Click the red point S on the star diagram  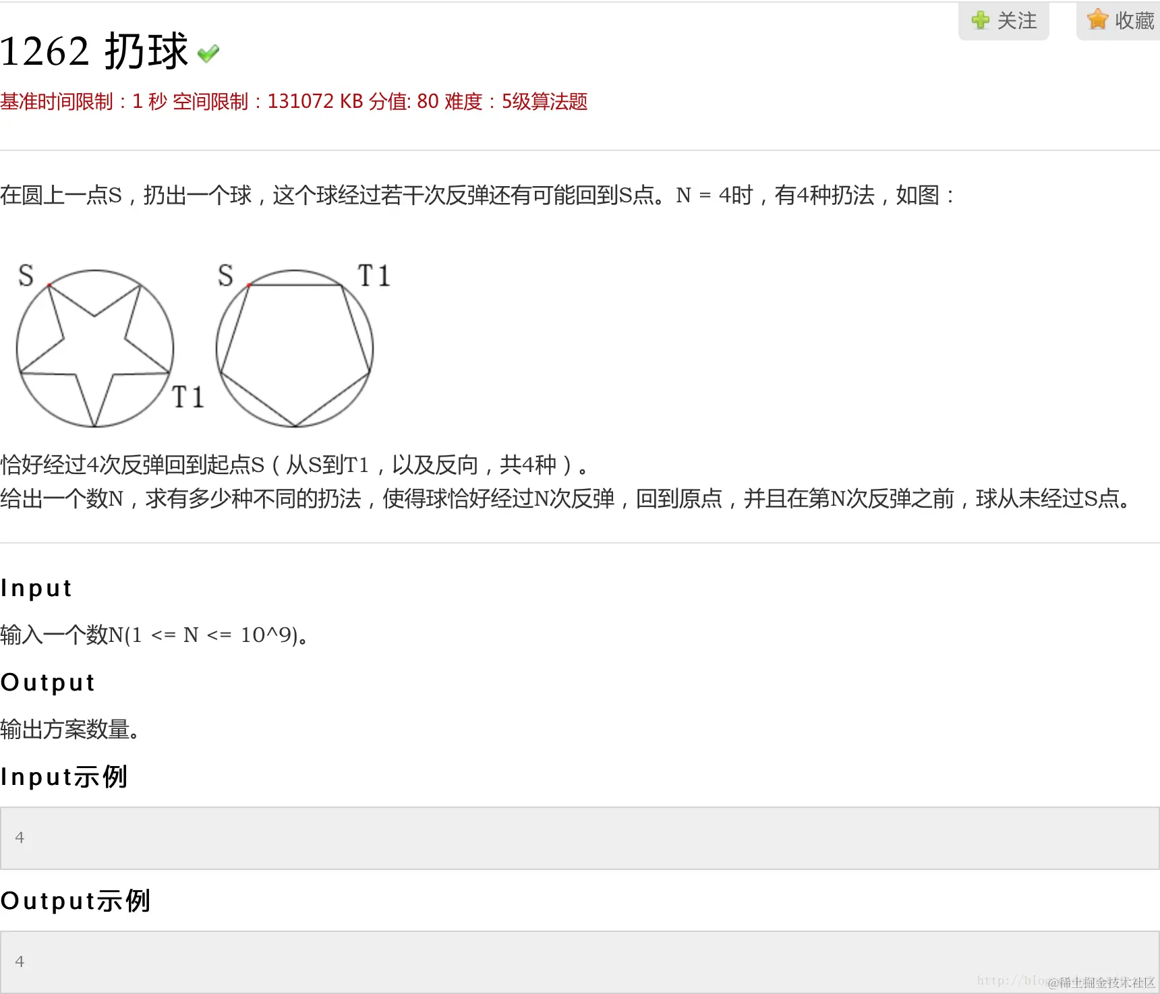pos(49,285)
